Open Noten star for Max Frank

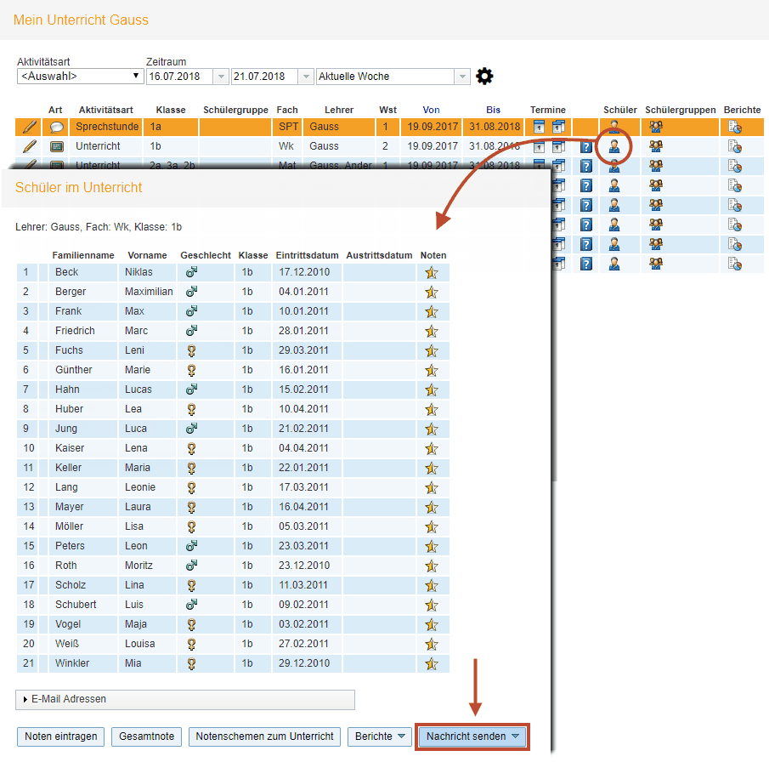pos(431,312)
